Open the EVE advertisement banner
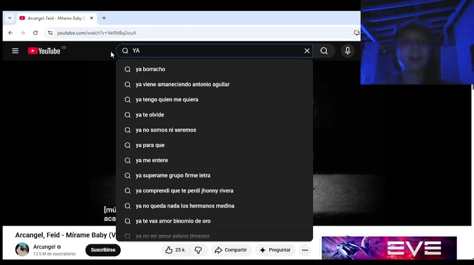 coord(389,248)
